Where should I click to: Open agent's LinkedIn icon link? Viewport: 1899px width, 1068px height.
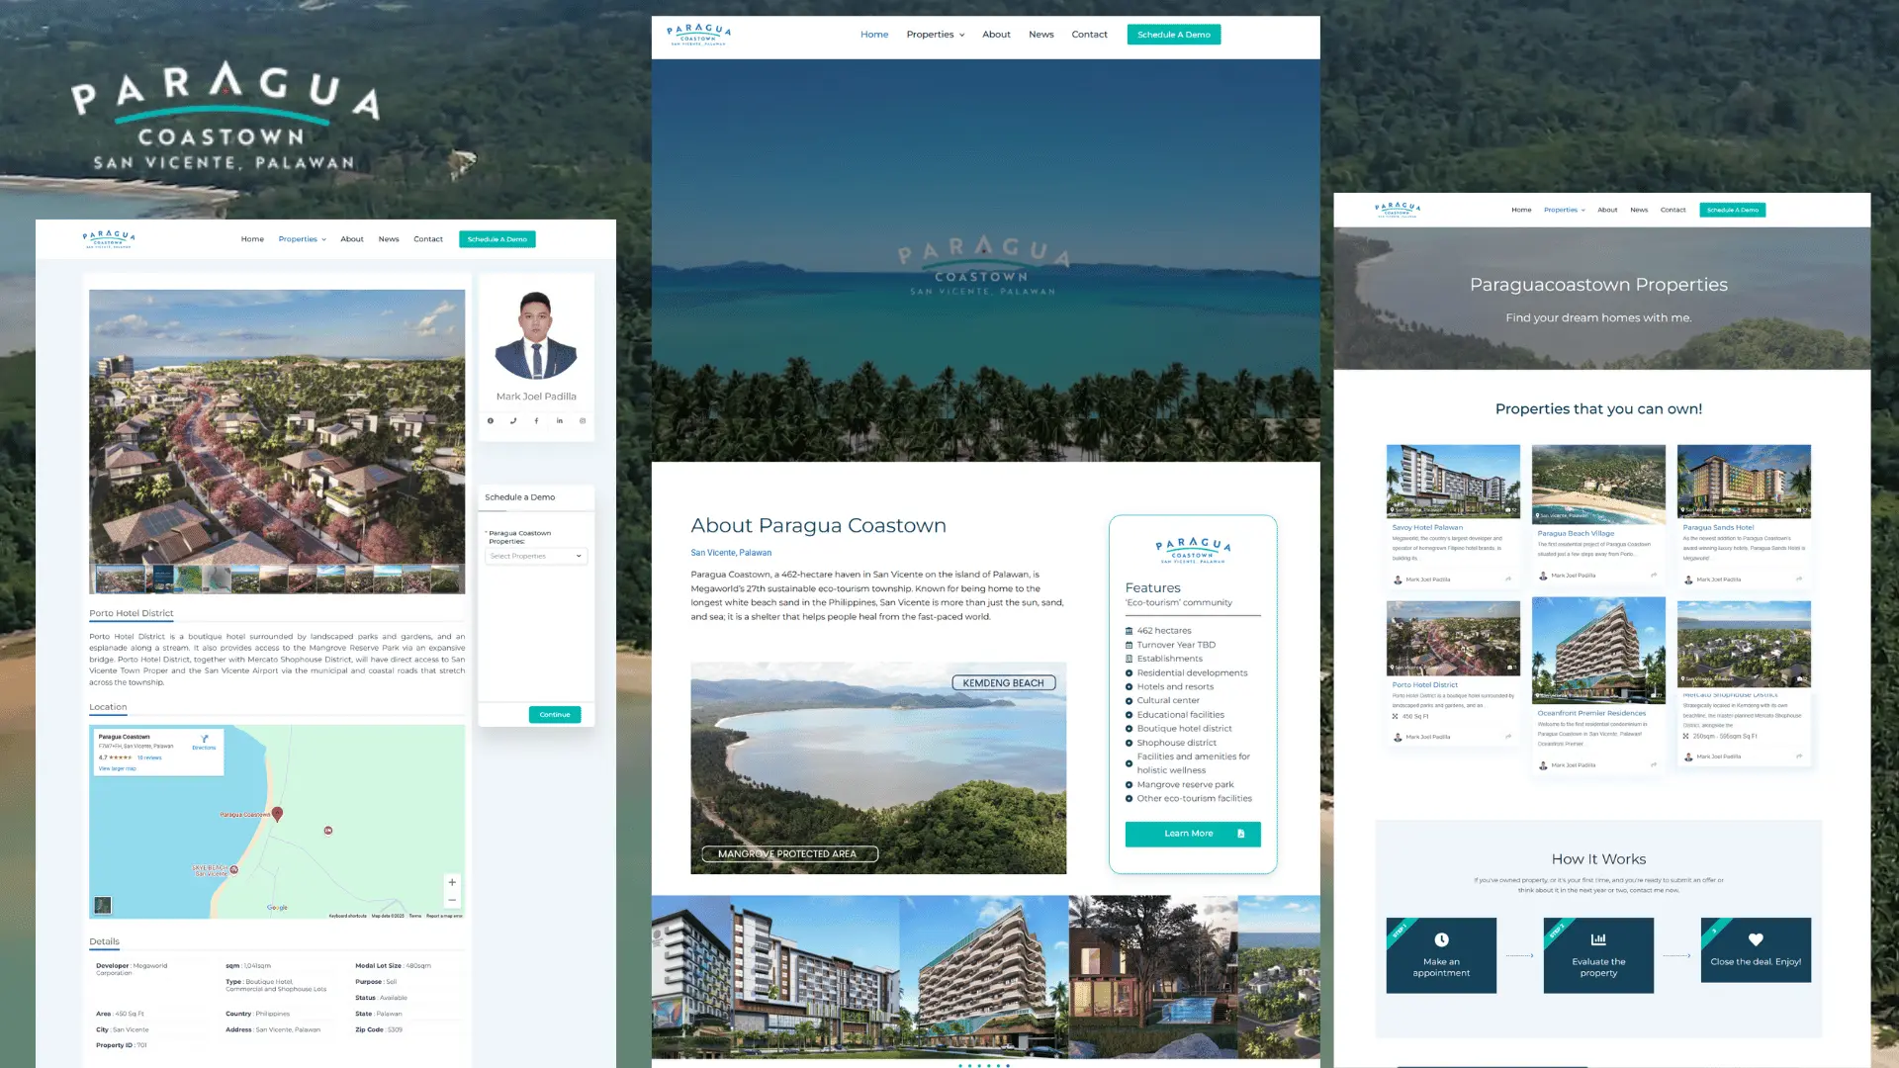pyautogui.click(x=560, y=420)
